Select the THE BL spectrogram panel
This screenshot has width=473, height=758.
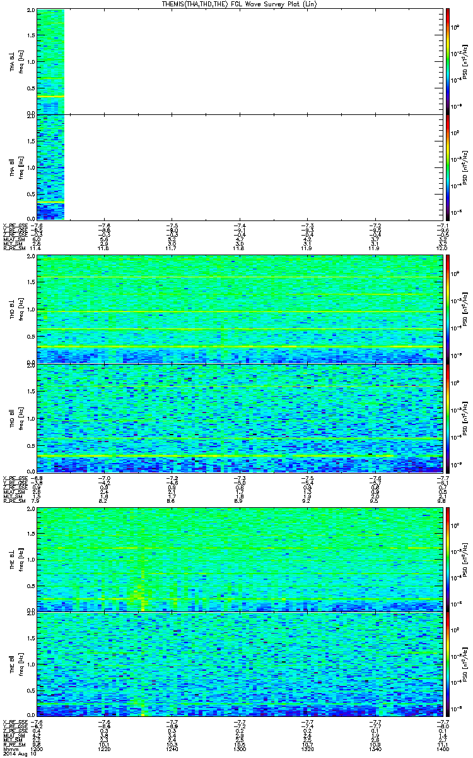239,559
